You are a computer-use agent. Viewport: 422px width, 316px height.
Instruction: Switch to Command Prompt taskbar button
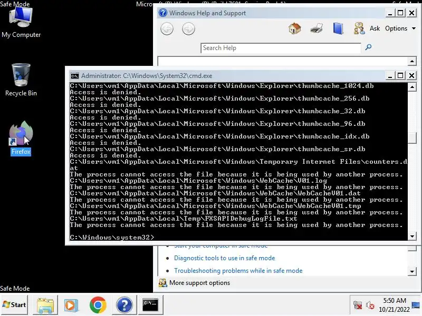(x=150, y=305)
